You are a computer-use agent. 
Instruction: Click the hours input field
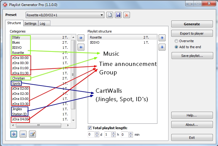click(108, 135)
